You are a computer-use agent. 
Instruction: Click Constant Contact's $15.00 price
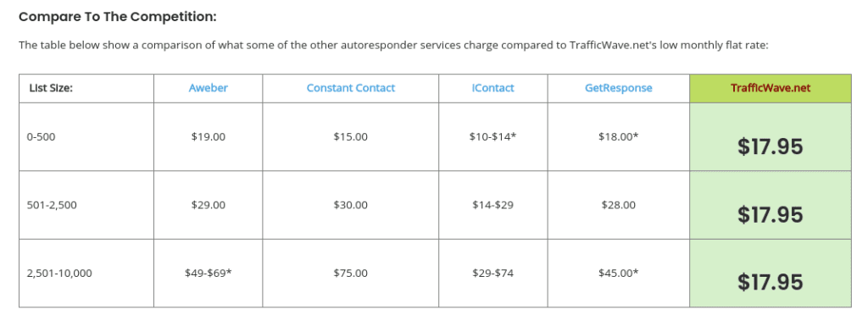click(x=350, y=136)
